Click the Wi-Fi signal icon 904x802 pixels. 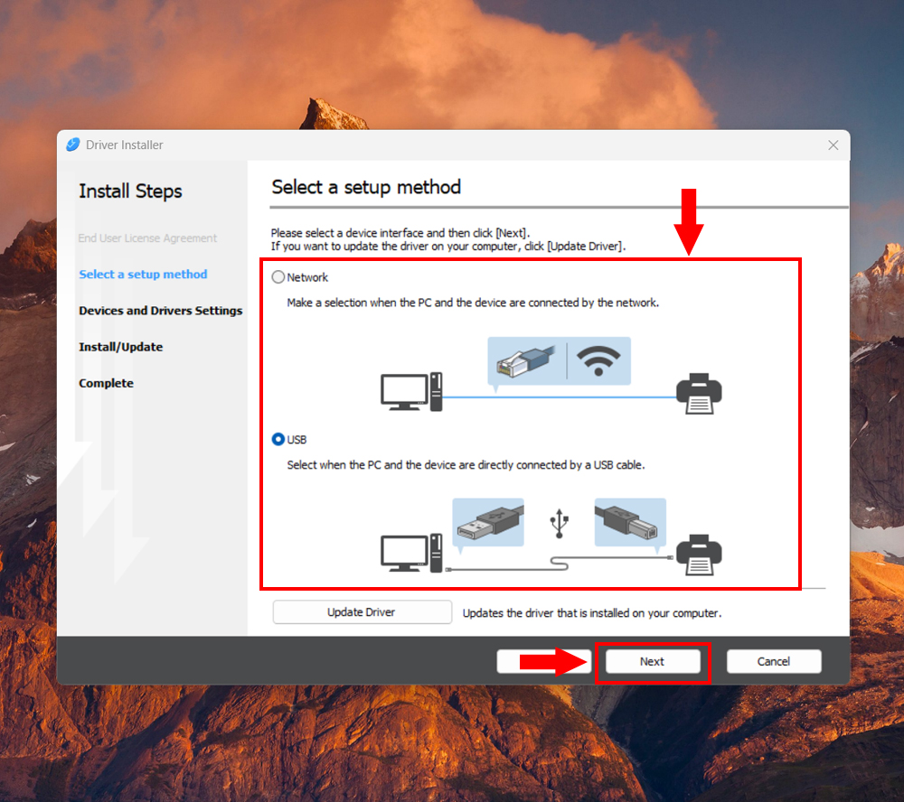tap(598, 361)
